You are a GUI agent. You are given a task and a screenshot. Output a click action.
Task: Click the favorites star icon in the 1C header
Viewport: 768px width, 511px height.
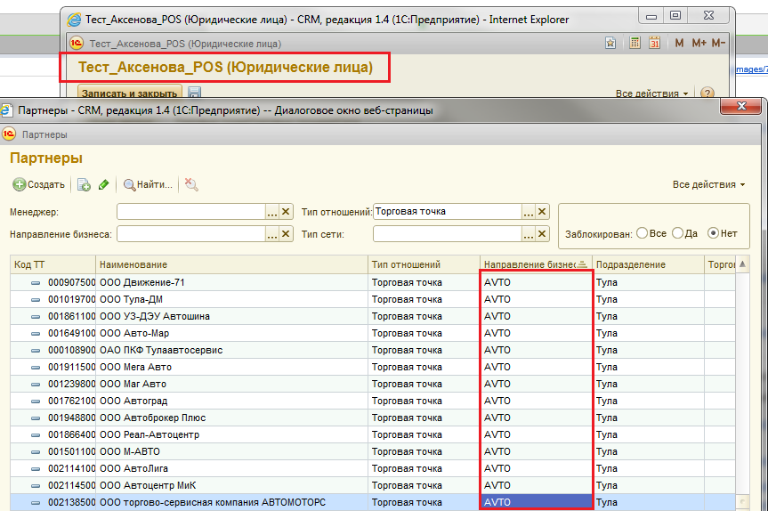[610, 43]
